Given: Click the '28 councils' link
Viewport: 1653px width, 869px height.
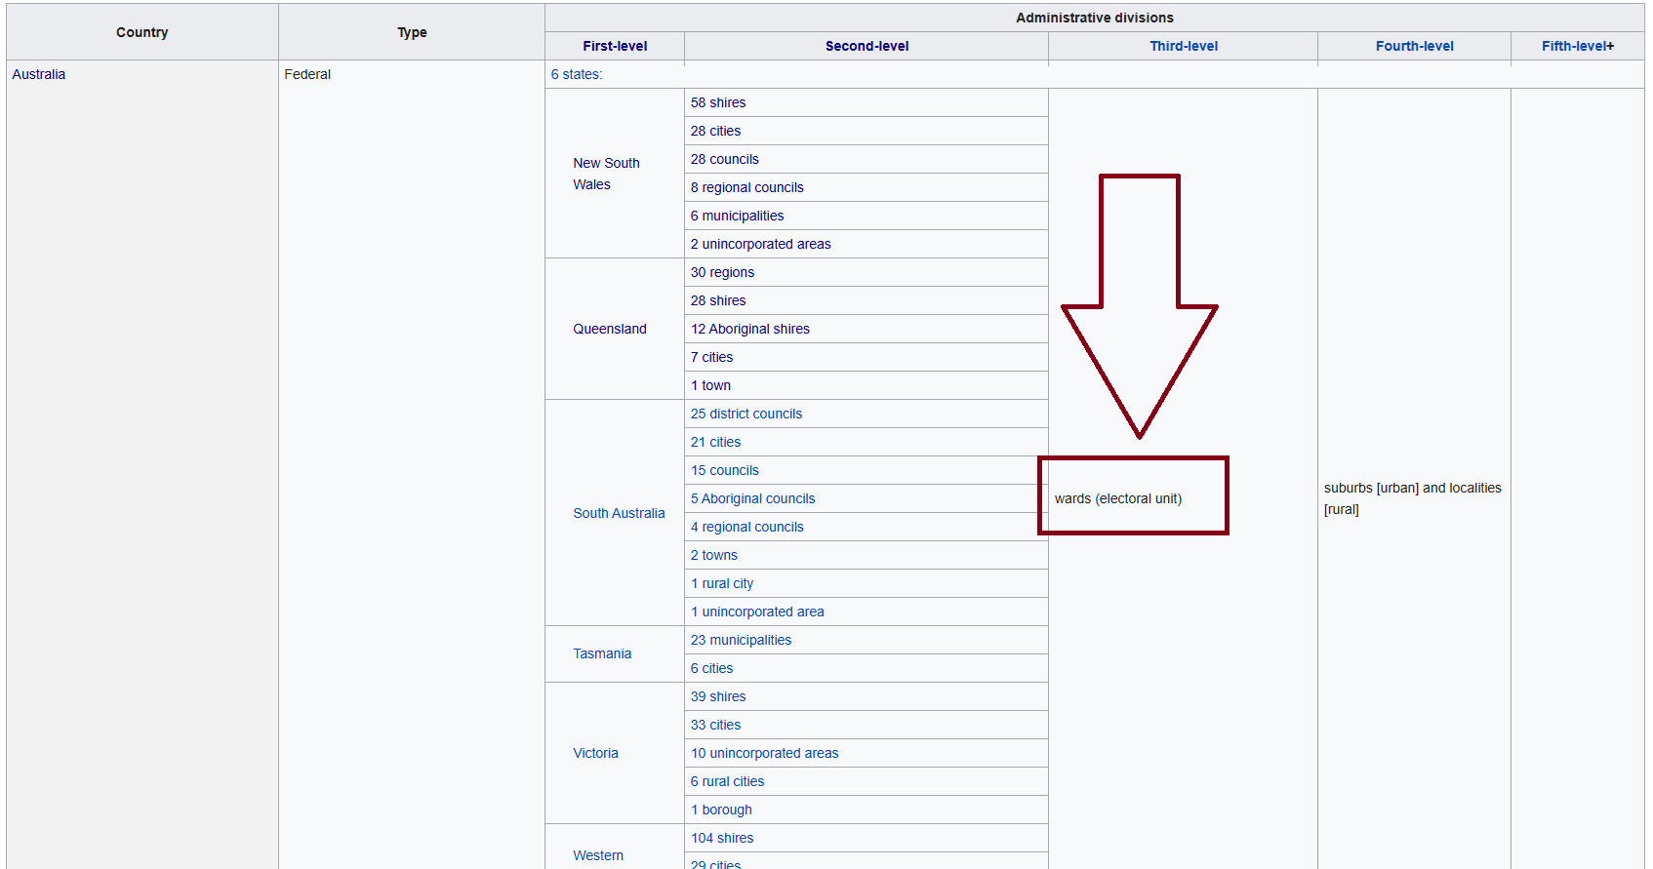Looking at the screenshot, I should tap(724, 159).
